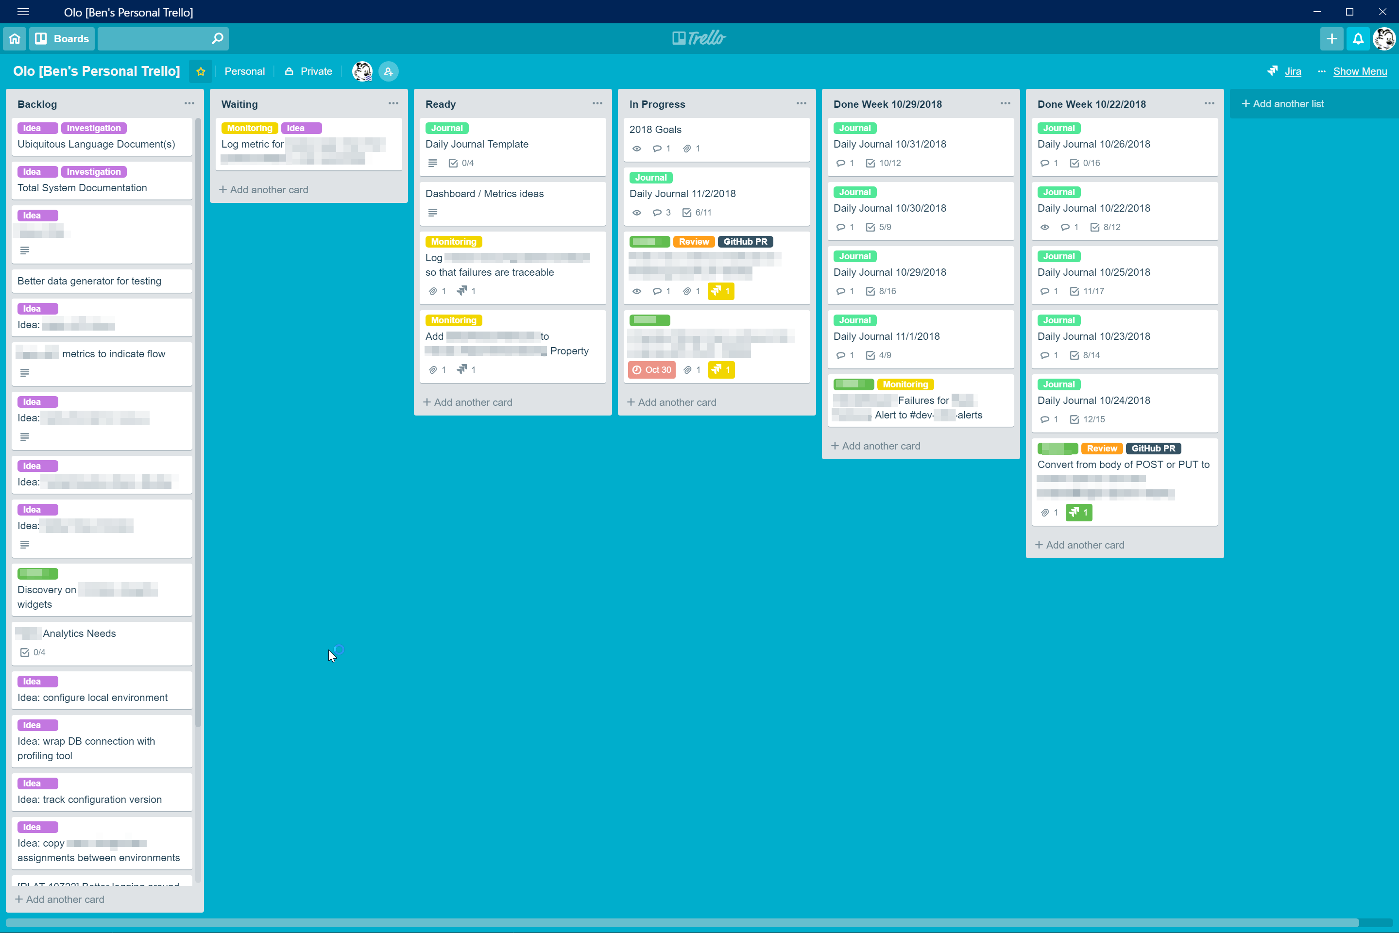Expand the Waiting list overflow menu

[x=394, y=103]
